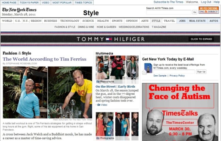221x141 pixels.
Task: Open the ING Direct ad badge
Action: pyautogui.click(x=209, y=10)
